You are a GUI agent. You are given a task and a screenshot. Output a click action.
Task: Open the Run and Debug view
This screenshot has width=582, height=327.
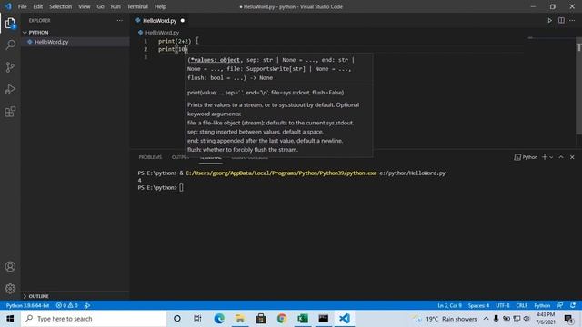tap(10, 89)
